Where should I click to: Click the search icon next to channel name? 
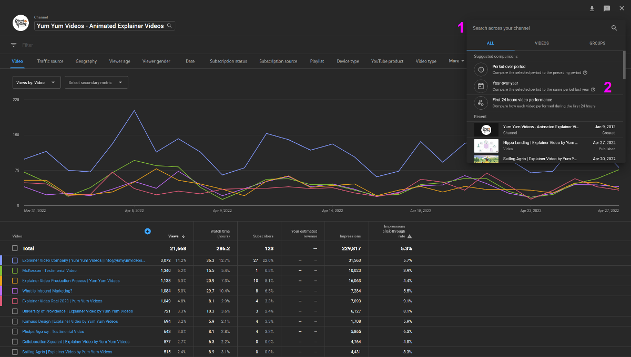point(169,25)
